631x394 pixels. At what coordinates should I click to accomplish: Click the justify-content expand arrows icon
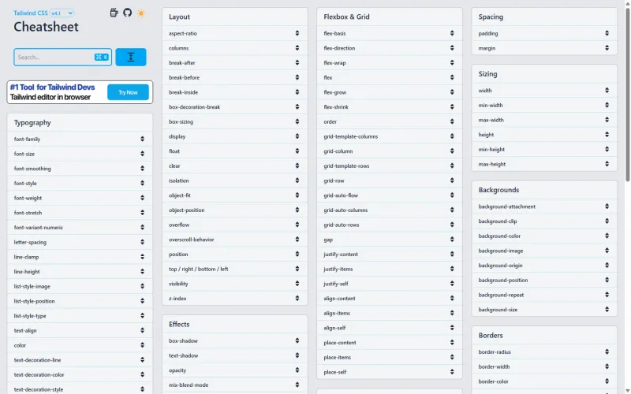pos(452,254)
